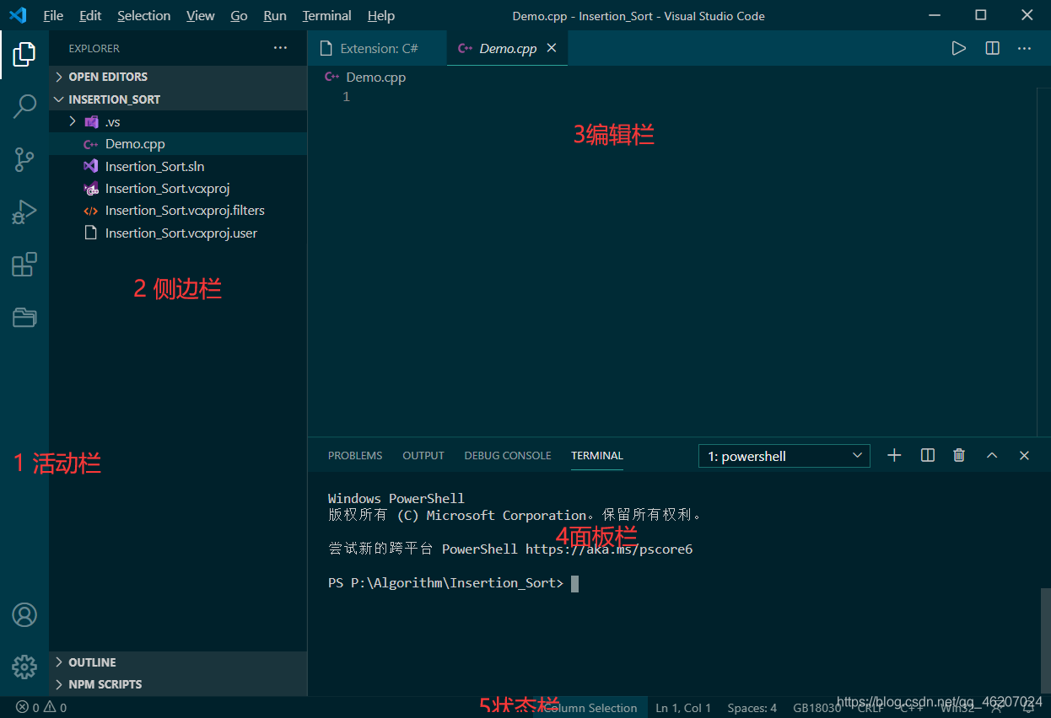Screen dimensions: 1051x718
Task: Open the View menu
Action: (201, 15)
